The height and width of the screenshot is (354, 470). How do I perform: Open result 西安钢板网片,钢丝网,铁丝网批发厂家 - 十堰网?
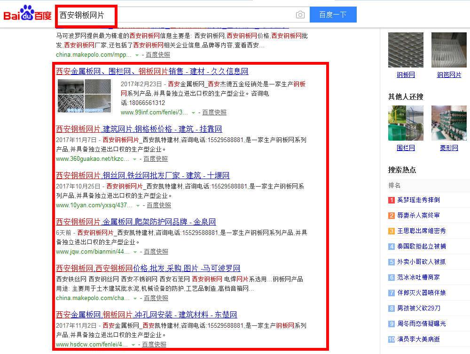(143, 175)
